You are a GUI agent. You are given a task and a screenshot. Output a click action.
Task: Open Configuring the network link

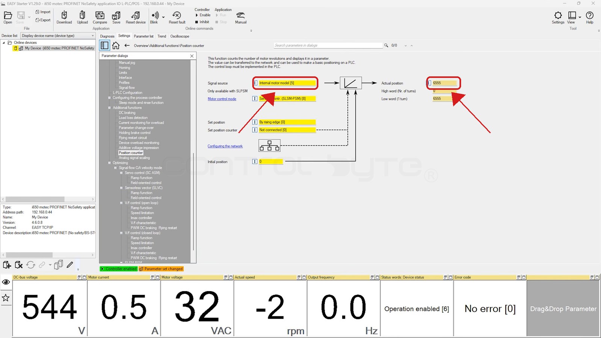click(225, 146)
